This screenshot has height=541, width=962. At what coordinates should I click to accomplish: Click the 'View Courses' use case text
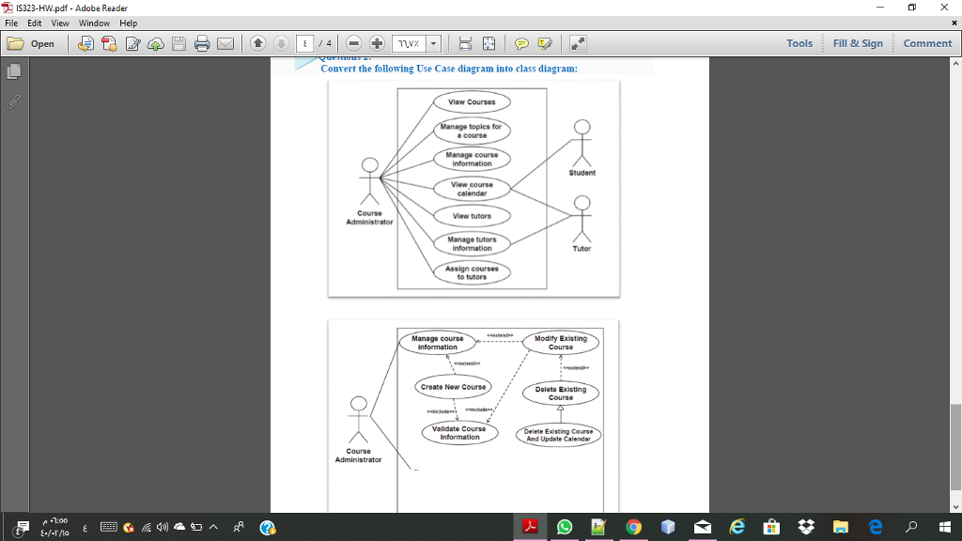click(x=472, y=102)
